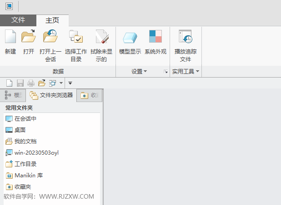281x205 pixels.
Task: Open the 收藏夹 folder entry
Action: (x=18, y=187)
